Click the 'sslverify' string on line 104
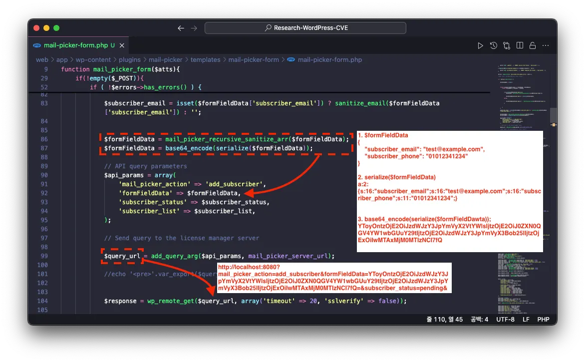The image size is (585, 362). tap(343, 301)
